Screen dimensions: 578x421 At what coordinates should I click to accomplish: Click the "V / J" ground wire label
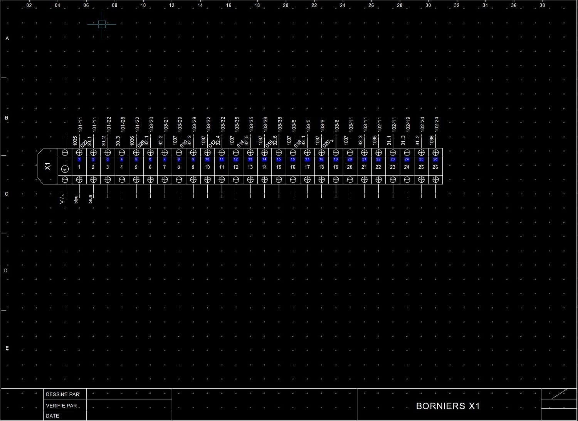[x=61, y=199]
